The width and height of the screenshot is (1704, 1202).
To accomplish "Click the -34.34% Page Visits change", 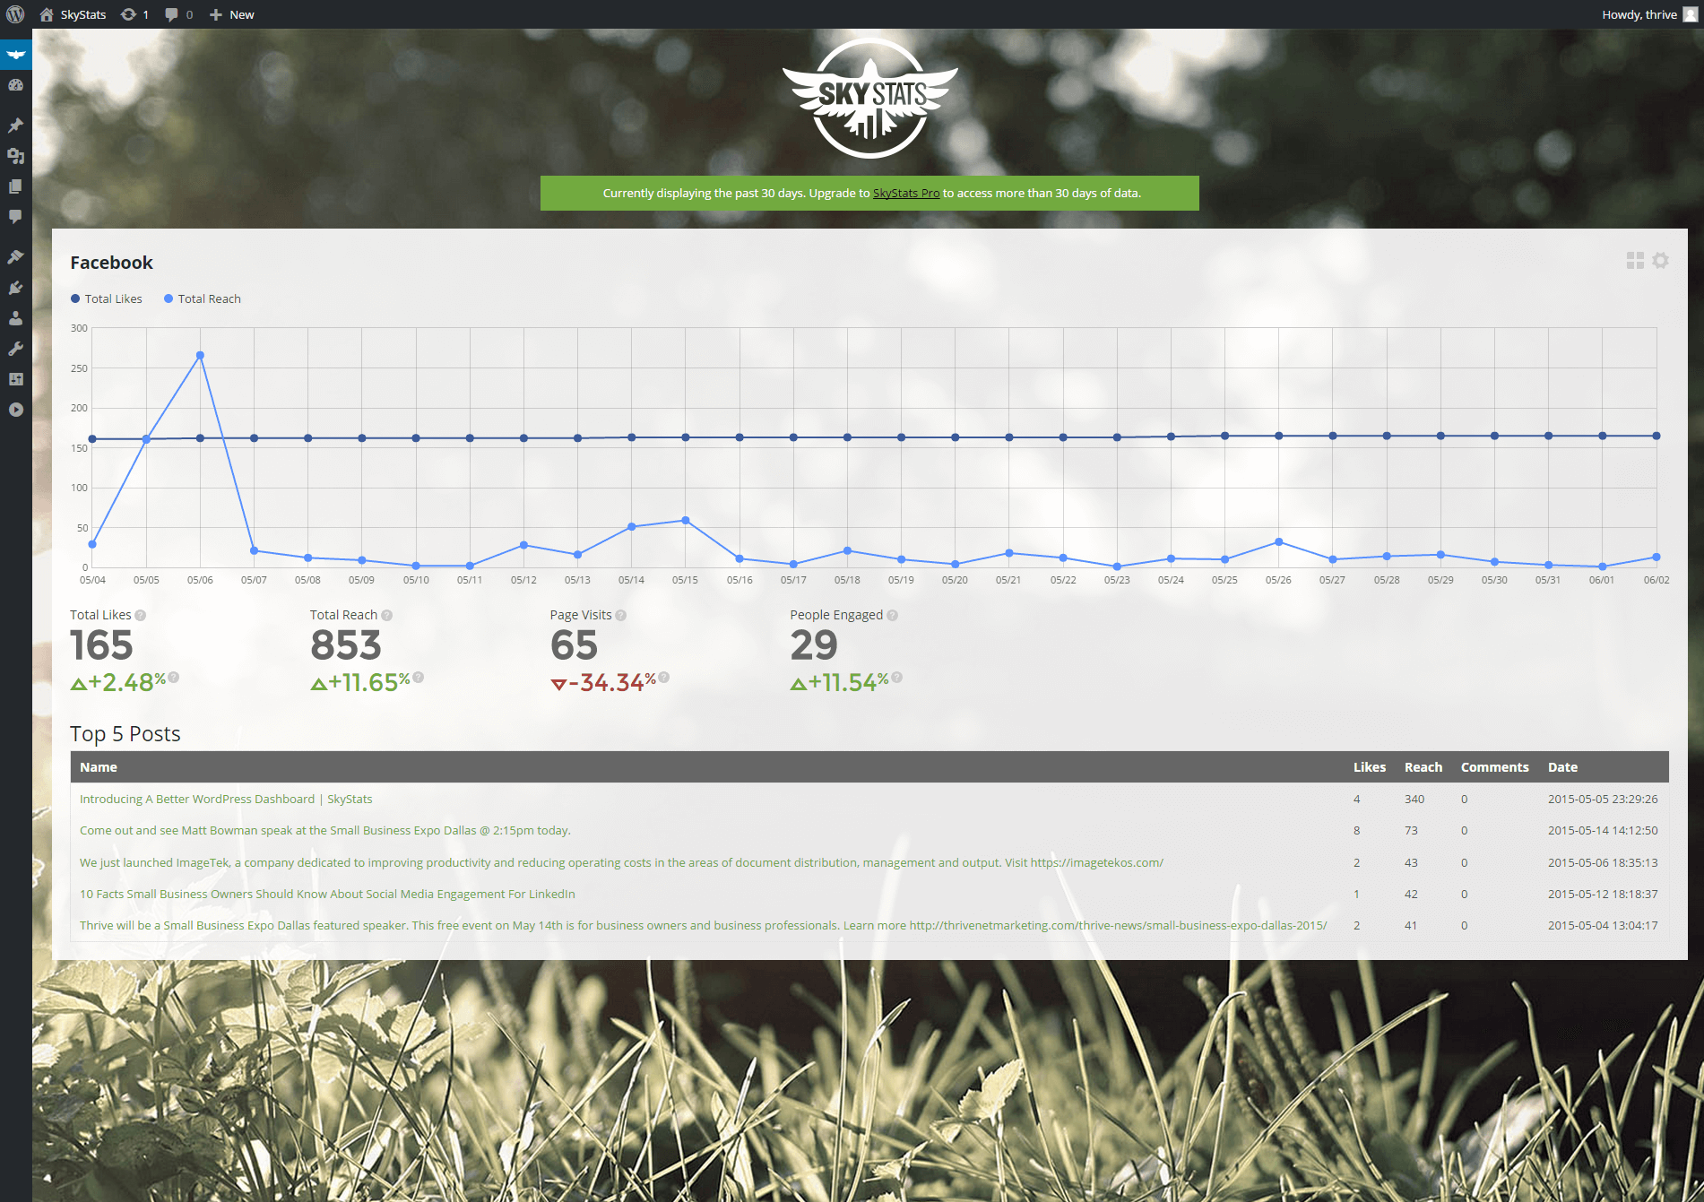I will tap(603, 683).
